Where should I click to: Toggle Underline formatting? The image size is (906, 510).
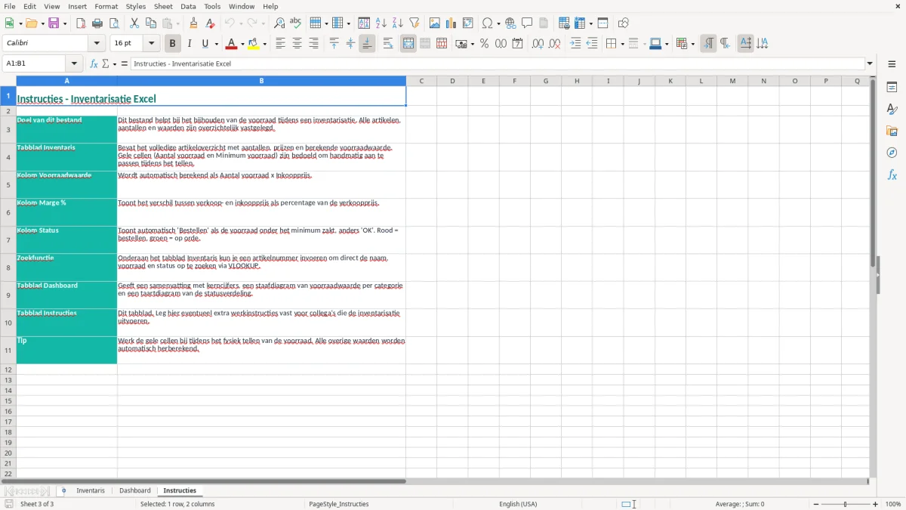pyautogui.click(x=205, y=44)
